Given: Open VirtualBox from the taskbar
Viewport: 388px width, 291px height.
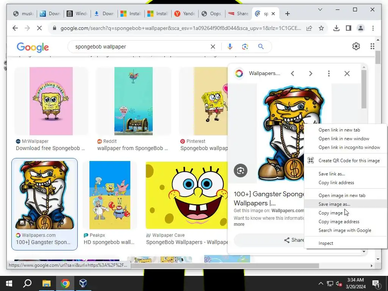Looking at the screenshot, I should coord(83,283).
